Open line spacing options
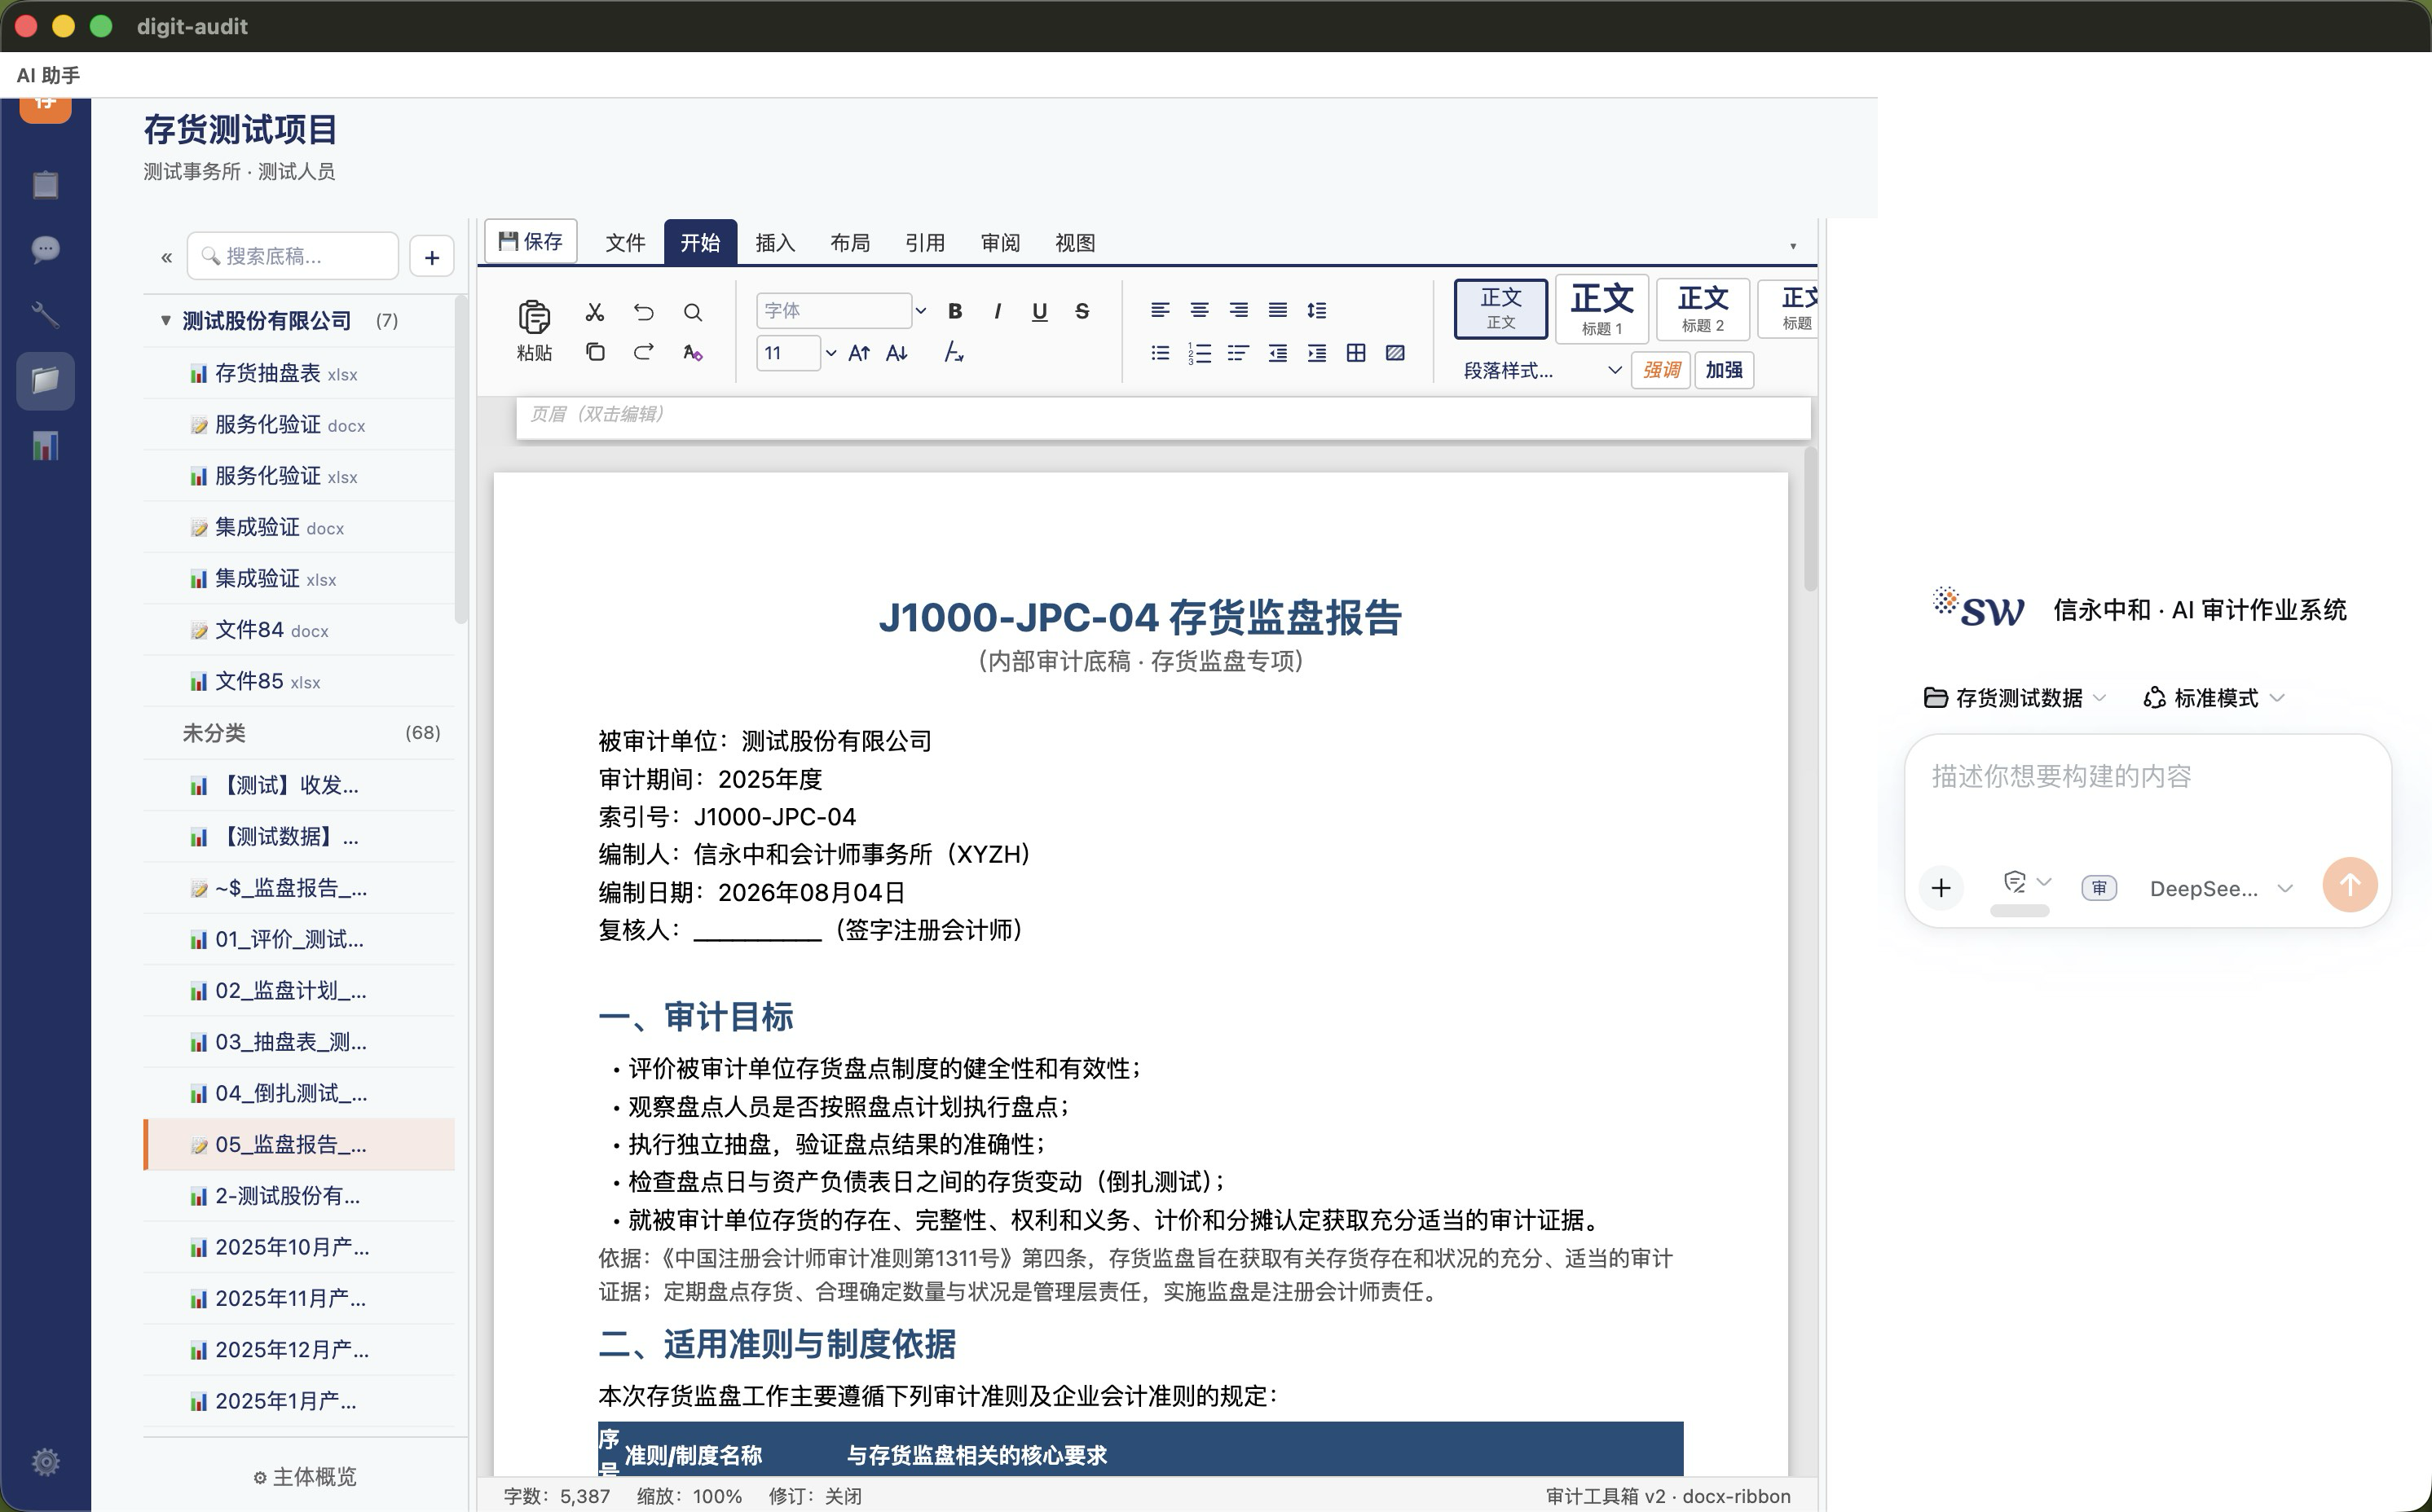The image size is (2432, 1512). [x=1316, y=310]
